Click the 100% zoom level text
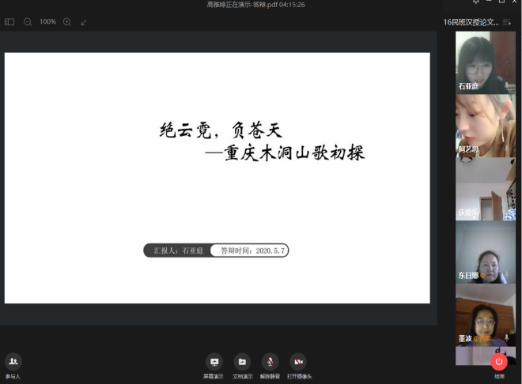The height and width of the screenshot is (384, 522). click(x=47, y=22)
